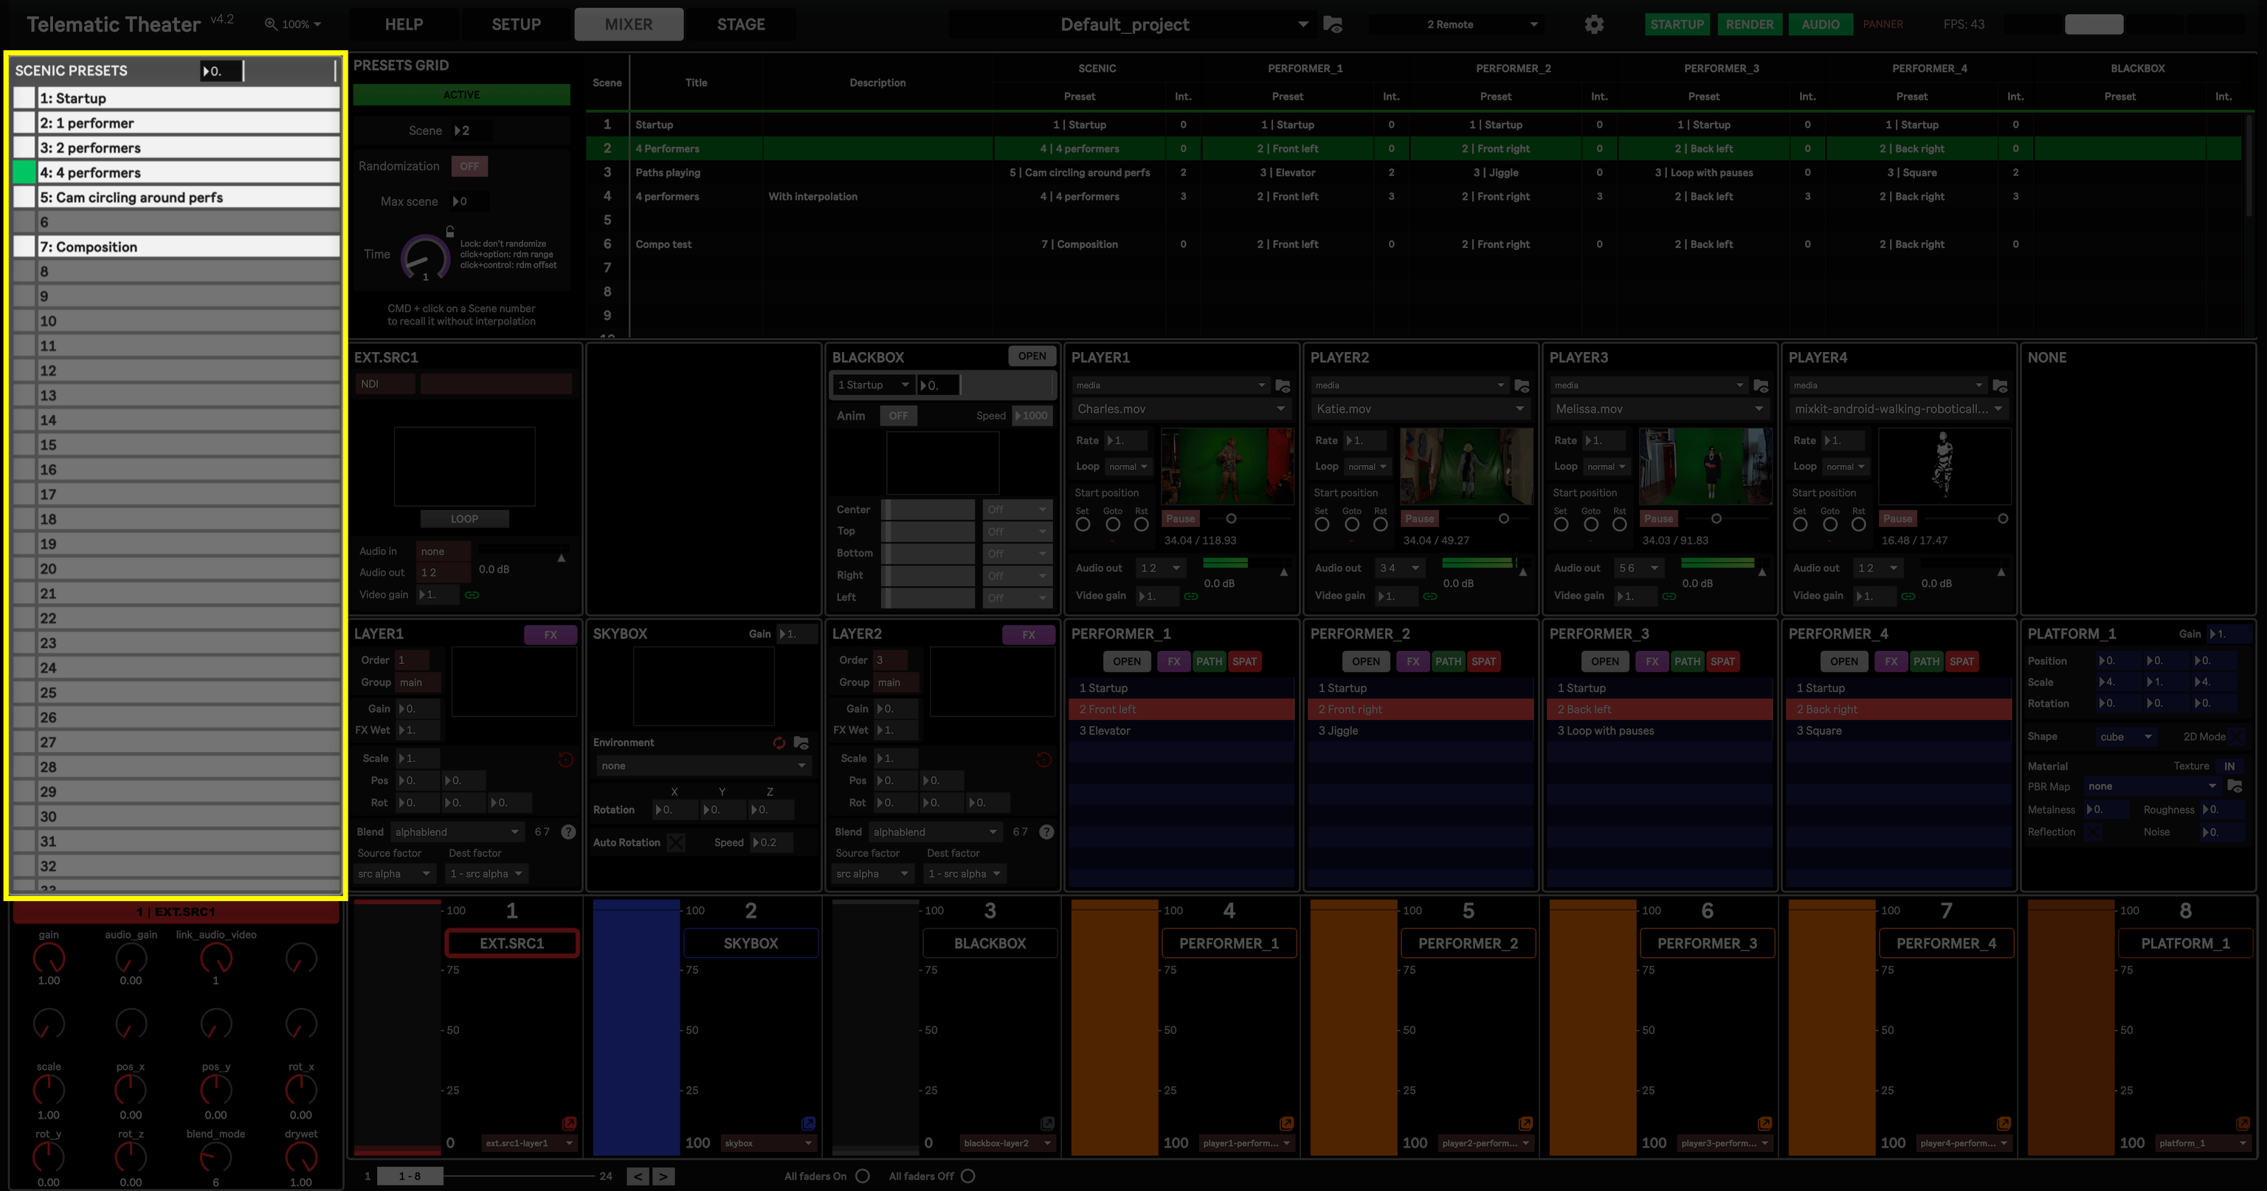Click the lock icon above the Time dial
The height and width of the screenshot is (1191, 2267).
tap(449, 232)
